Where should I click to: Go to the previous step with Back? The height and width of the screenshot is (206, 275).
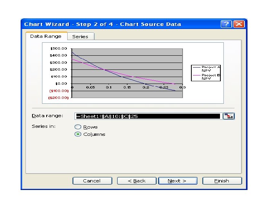137,181
